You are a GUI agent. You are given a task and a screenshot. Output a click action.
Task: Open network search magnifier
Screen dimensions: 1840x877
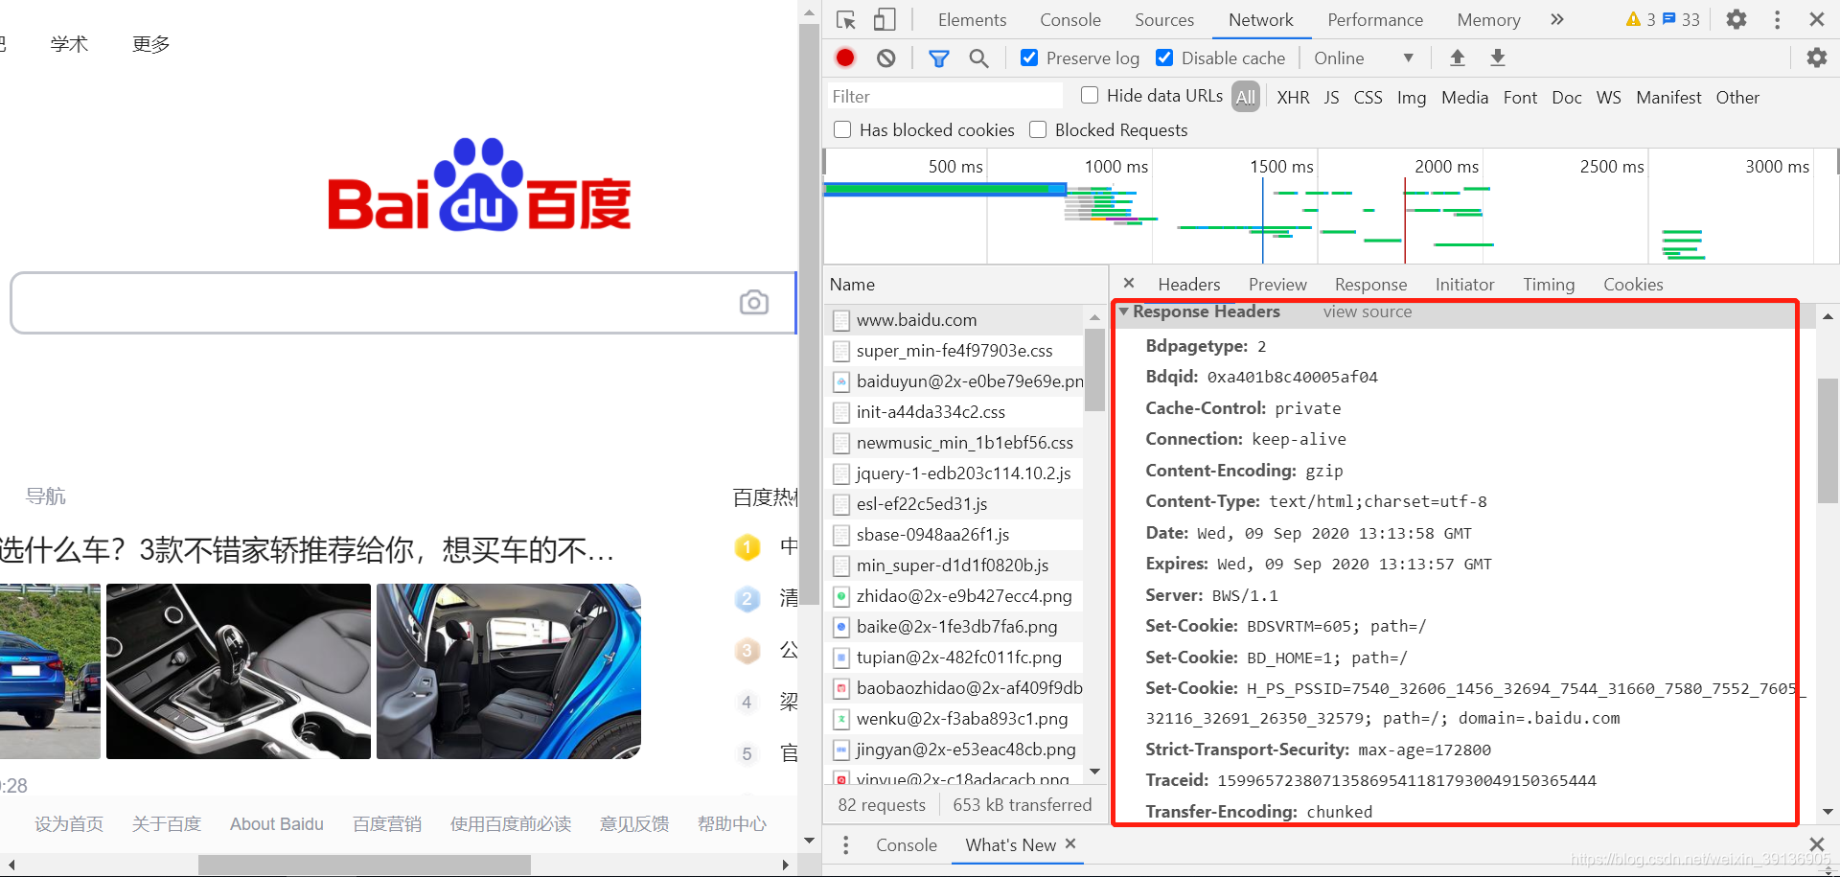(978, 58)
